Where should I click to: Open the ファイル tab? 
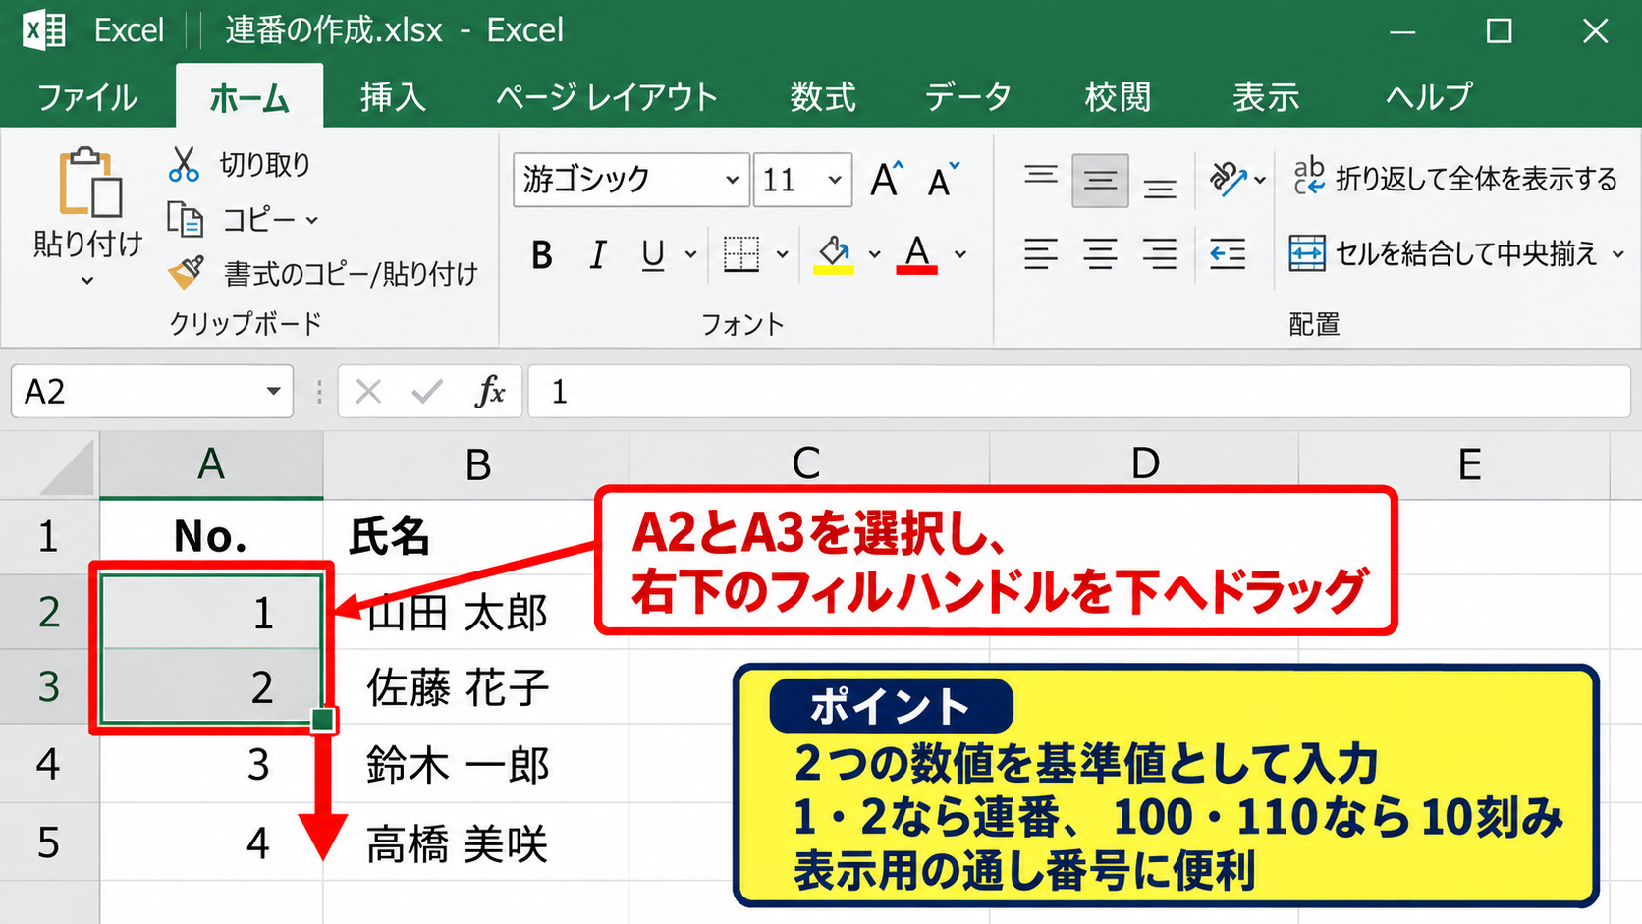point(87,97)
